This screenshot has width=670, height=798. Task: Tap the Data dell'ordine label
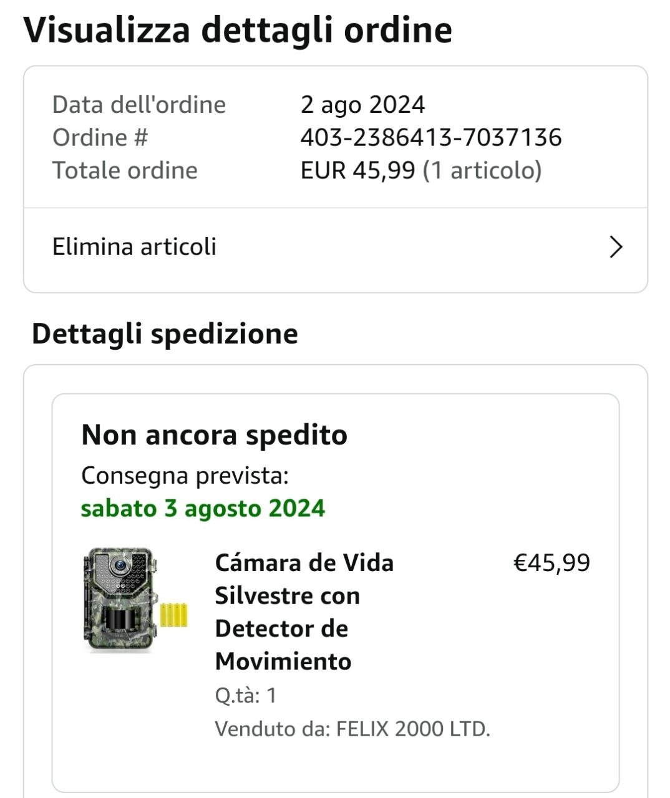138,105
